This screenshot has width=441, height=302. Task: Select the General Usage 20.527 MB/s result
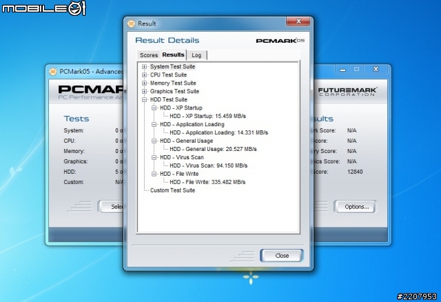[x=213, y=149]
